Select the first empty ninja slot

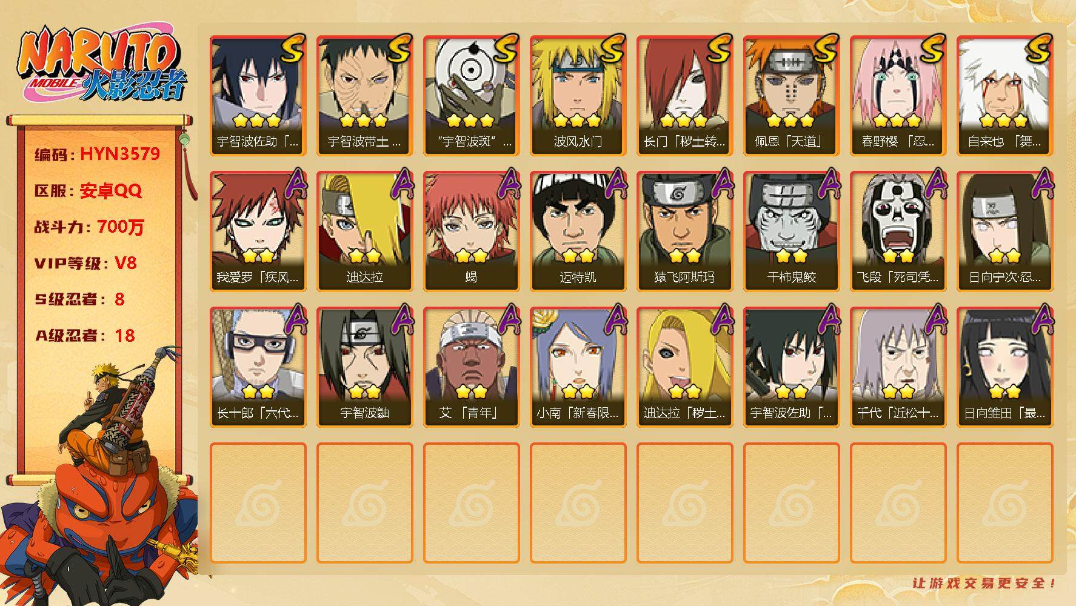click(x=258, y=502)
